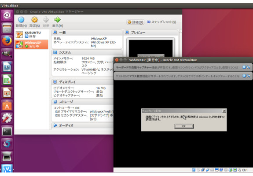This screenshot has height=176, width=253.
Task: Click the Manager window title bar
Action: point(98,12)
